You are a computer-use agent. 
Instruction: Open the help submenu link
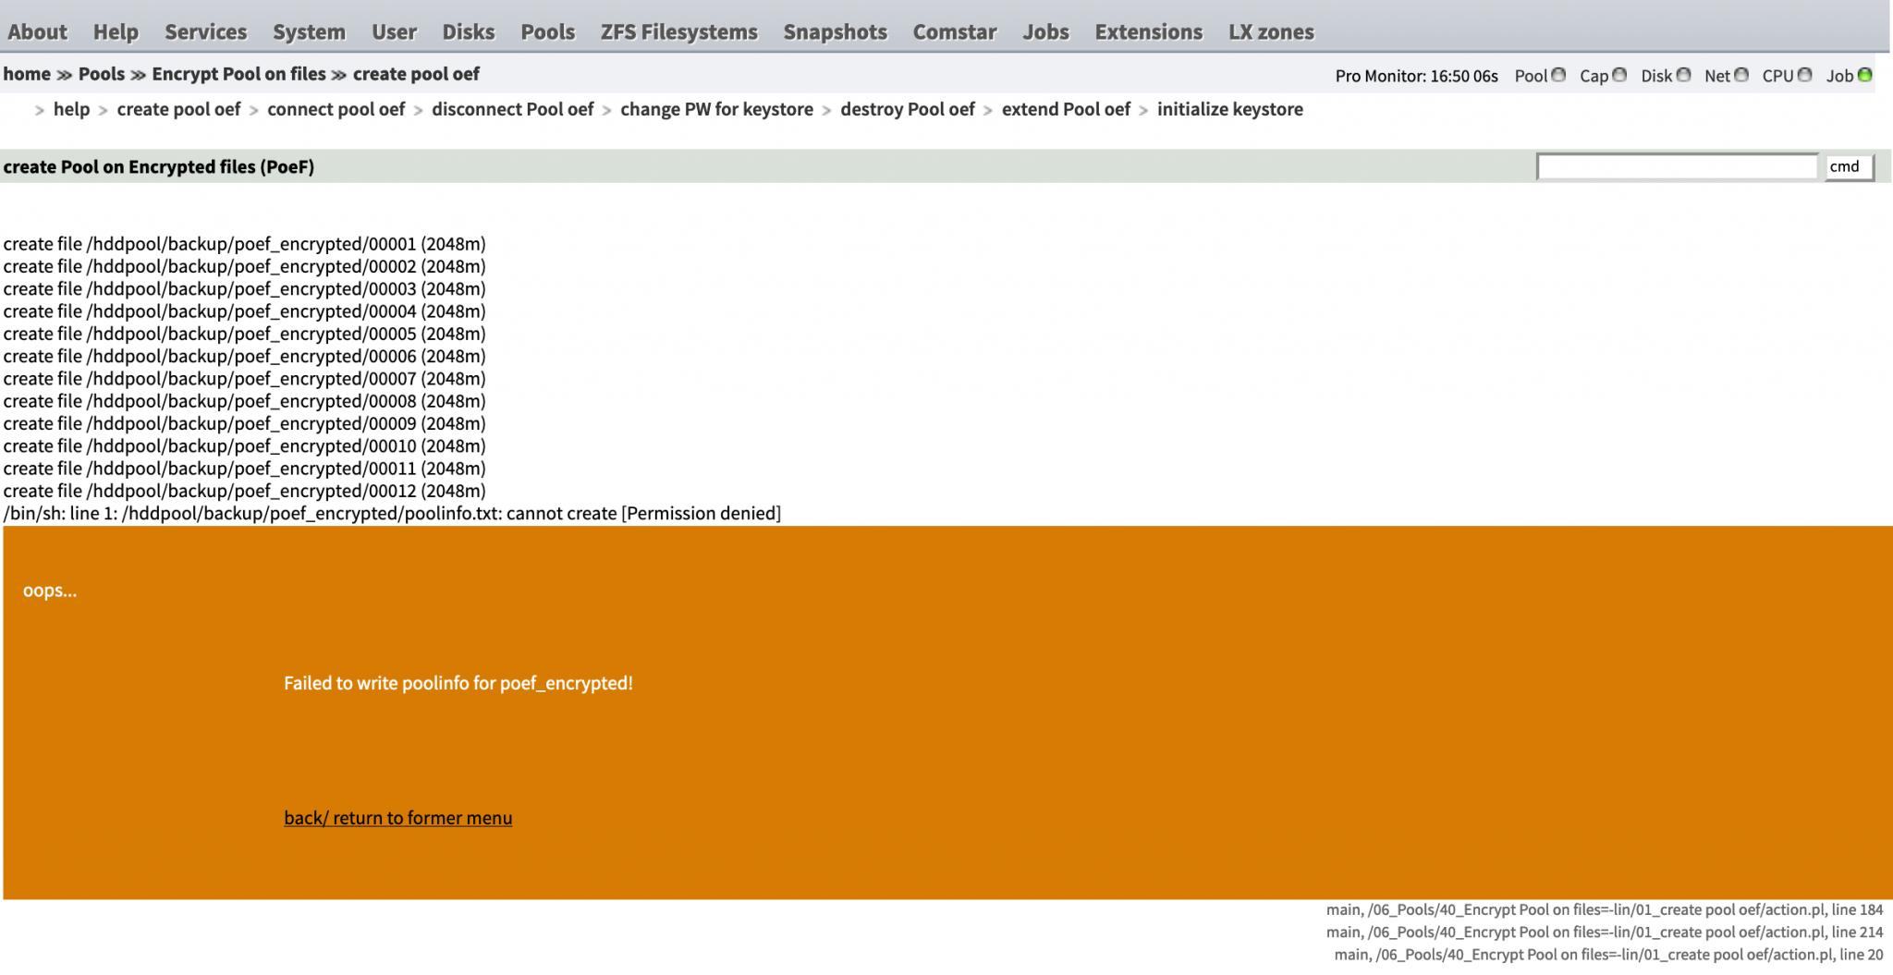[71, 109]
